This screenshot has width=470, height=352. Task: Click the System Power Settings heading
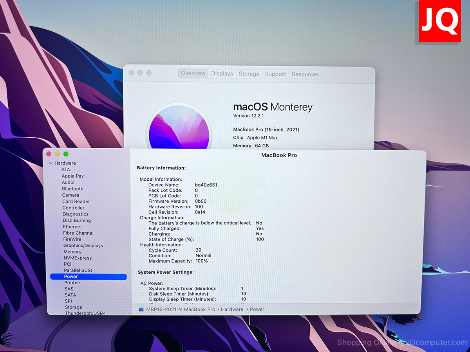pos(166,272)
